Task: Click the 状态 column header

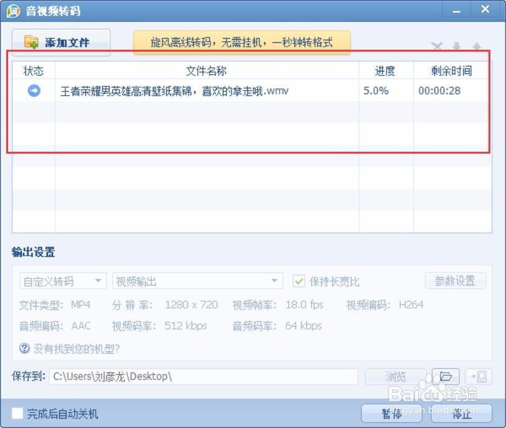Action: (x=34, y=70)
